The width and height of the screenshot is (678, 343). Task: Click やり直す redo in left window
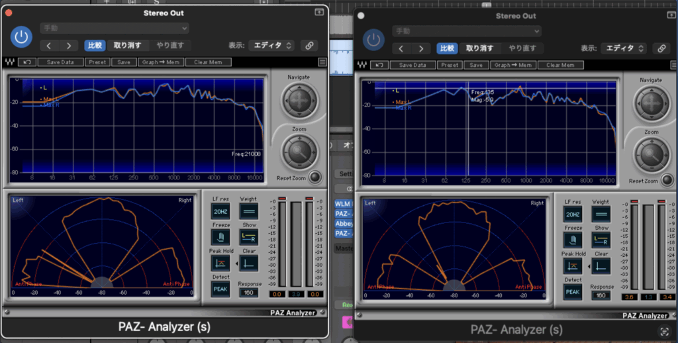pos(170,46)
